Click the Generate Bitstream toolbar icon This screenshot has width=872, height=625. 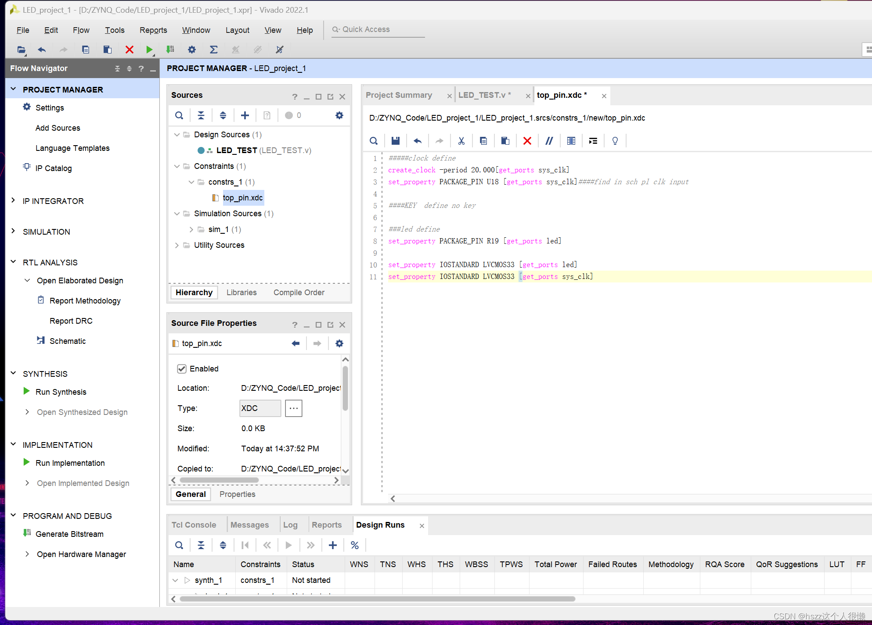(x=170, y=50)
